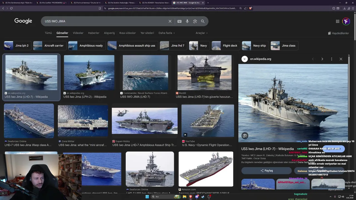Open the Zona Militar mini aircraft result thumbnail

tap(83, 121)
